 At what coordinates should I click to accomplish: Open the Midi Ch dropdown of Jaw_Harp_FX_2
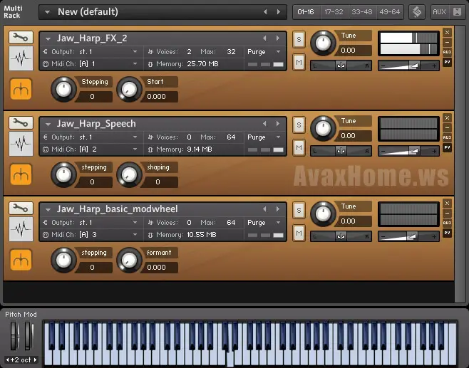(x=135, y=63)
